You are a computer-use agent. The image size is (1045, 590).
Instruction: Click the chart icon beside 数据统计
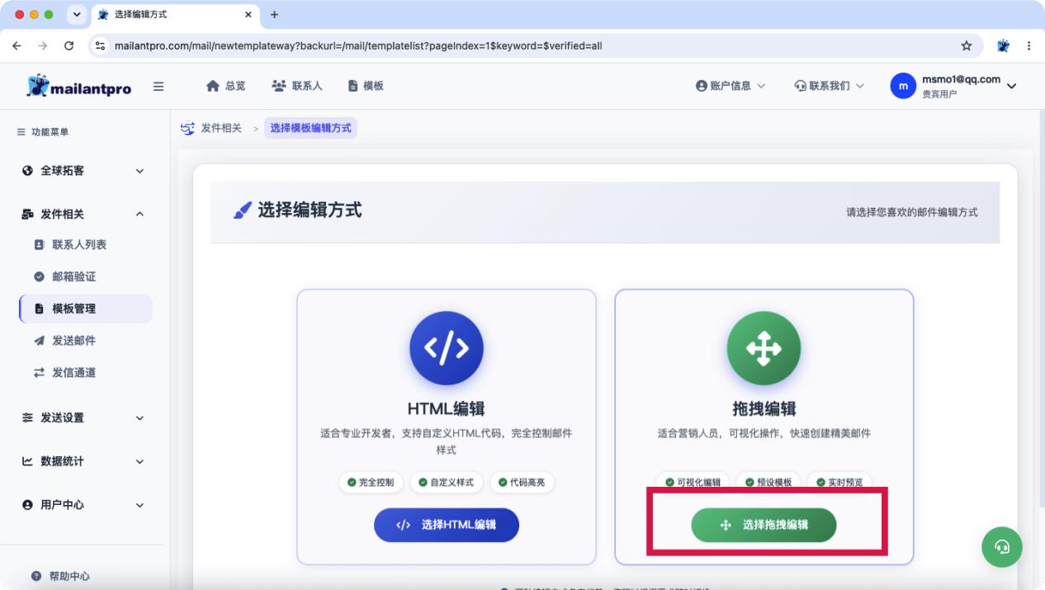pyautogui.click(x=28, y=461)
